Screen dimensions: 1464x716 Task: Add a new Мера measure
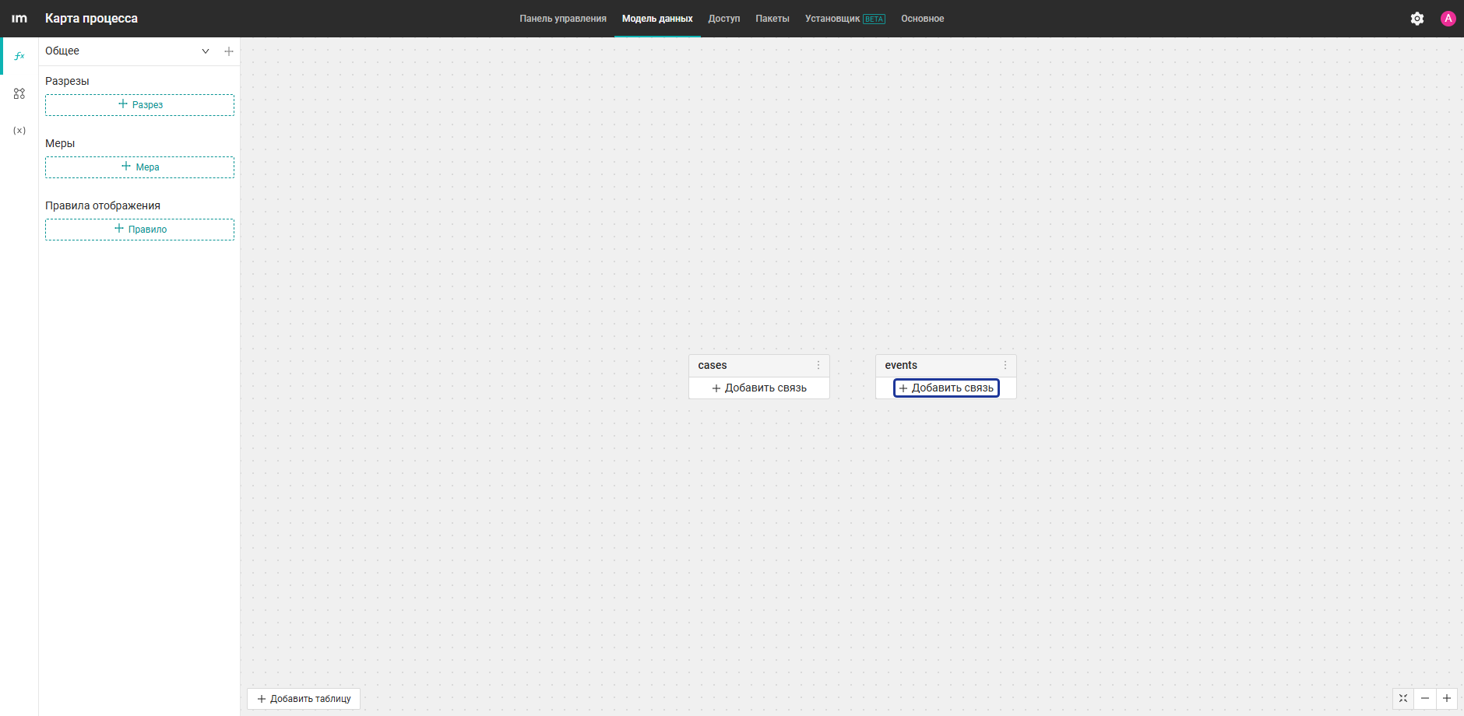[139, 167]
